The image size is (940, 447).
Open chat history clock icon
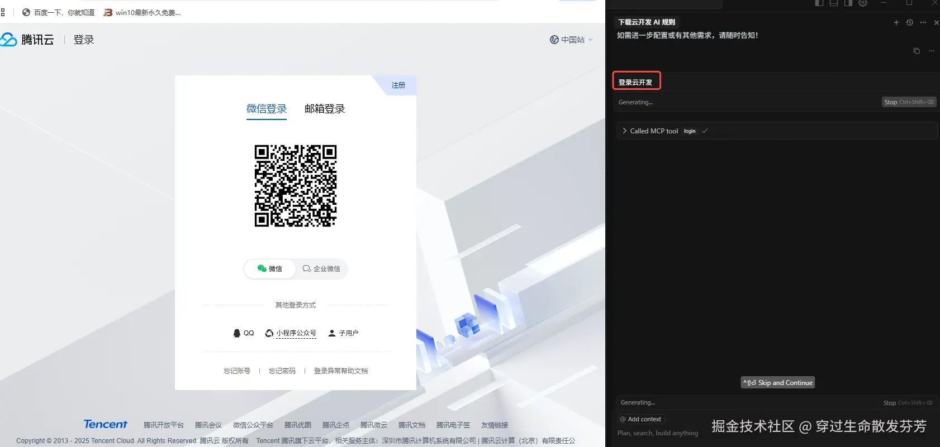(x=910, y=22)
